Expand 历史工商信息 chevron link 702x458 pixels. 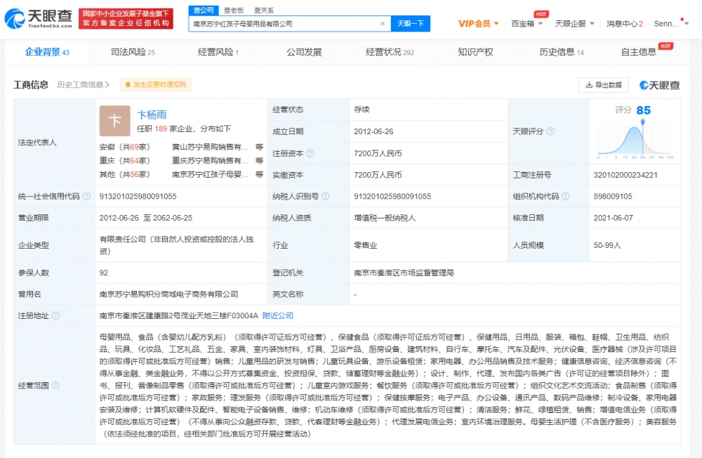83,85
